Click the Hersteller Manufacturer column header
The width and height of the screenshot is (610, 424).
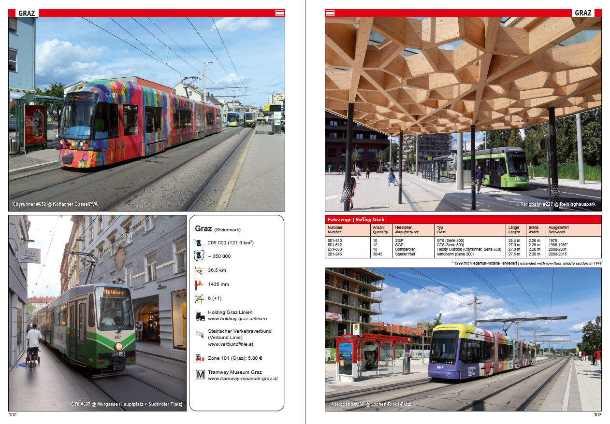point(407,229)
